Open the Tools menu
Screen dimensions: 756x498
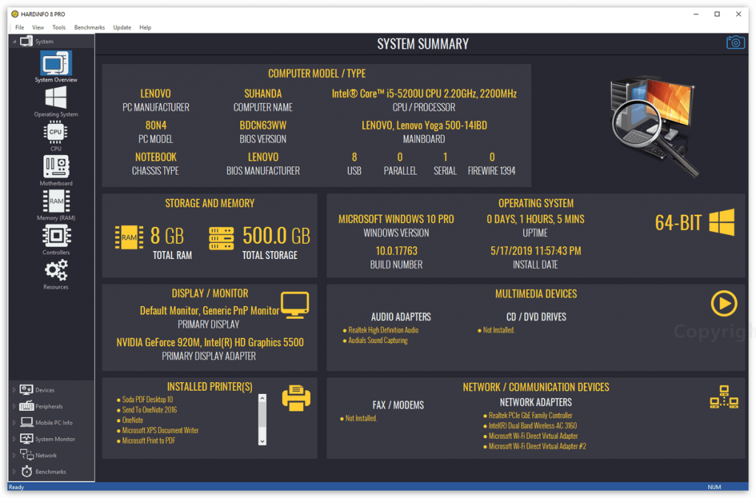[59, 27]
